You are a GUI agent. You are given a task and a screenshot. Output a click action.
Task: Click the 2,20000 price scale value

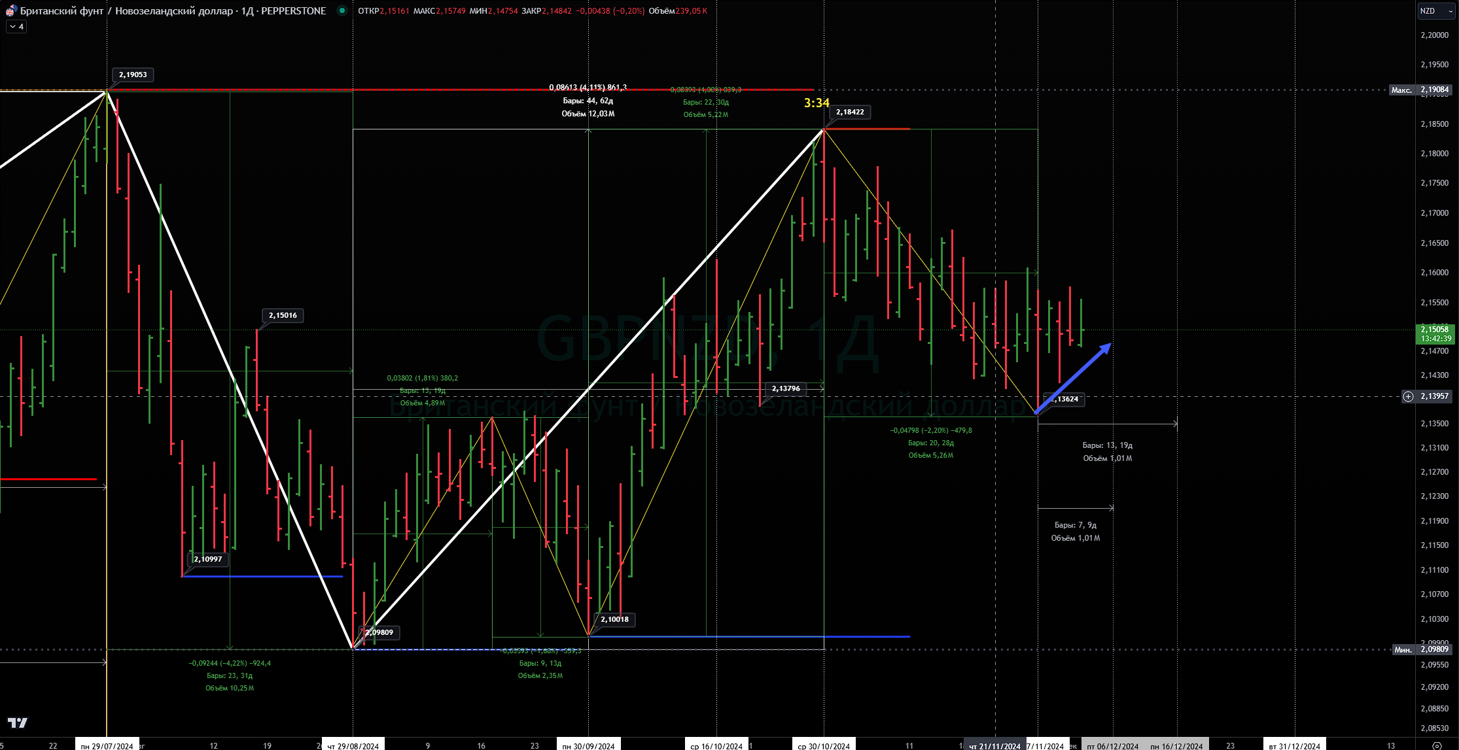pyautogui.click(x=1435, y=35)
